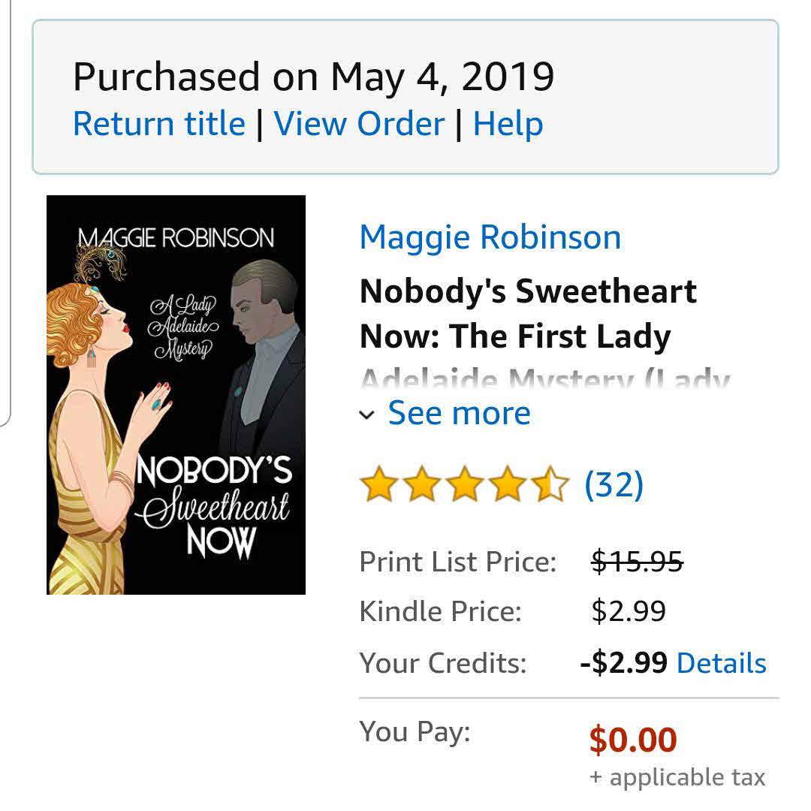Click the middle (third) rating star
Viewport: 811px width, 811px height.
465,484
